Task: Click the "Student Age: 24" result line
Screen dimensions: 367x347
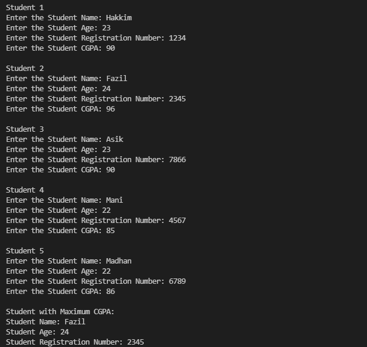Action: pos(38,332)
